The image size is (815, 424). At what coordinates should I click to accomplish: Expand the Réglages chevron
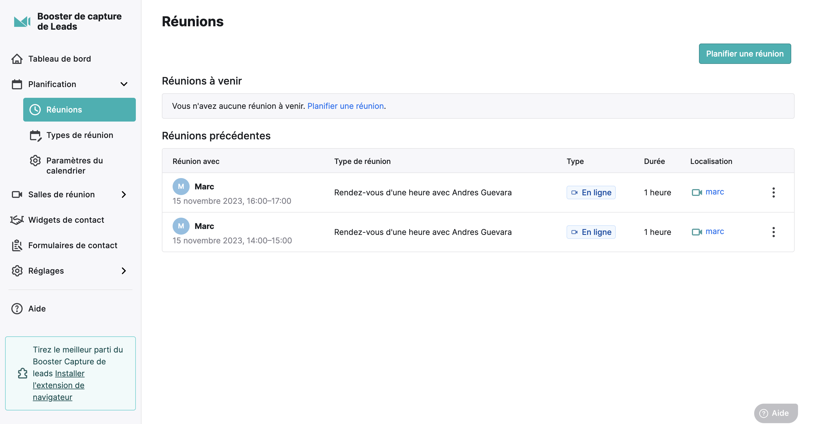click(x=124, y=271)
